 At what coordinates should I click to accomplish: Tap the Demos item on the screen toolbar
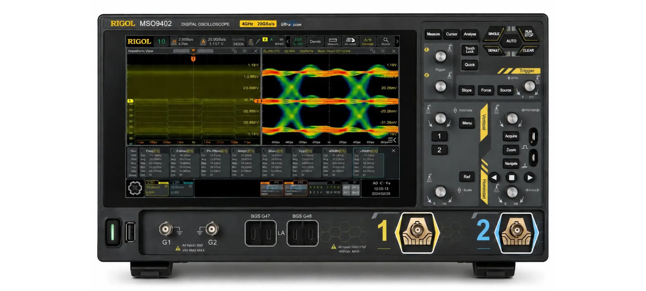pyautogui.click(x=315, y=42)
